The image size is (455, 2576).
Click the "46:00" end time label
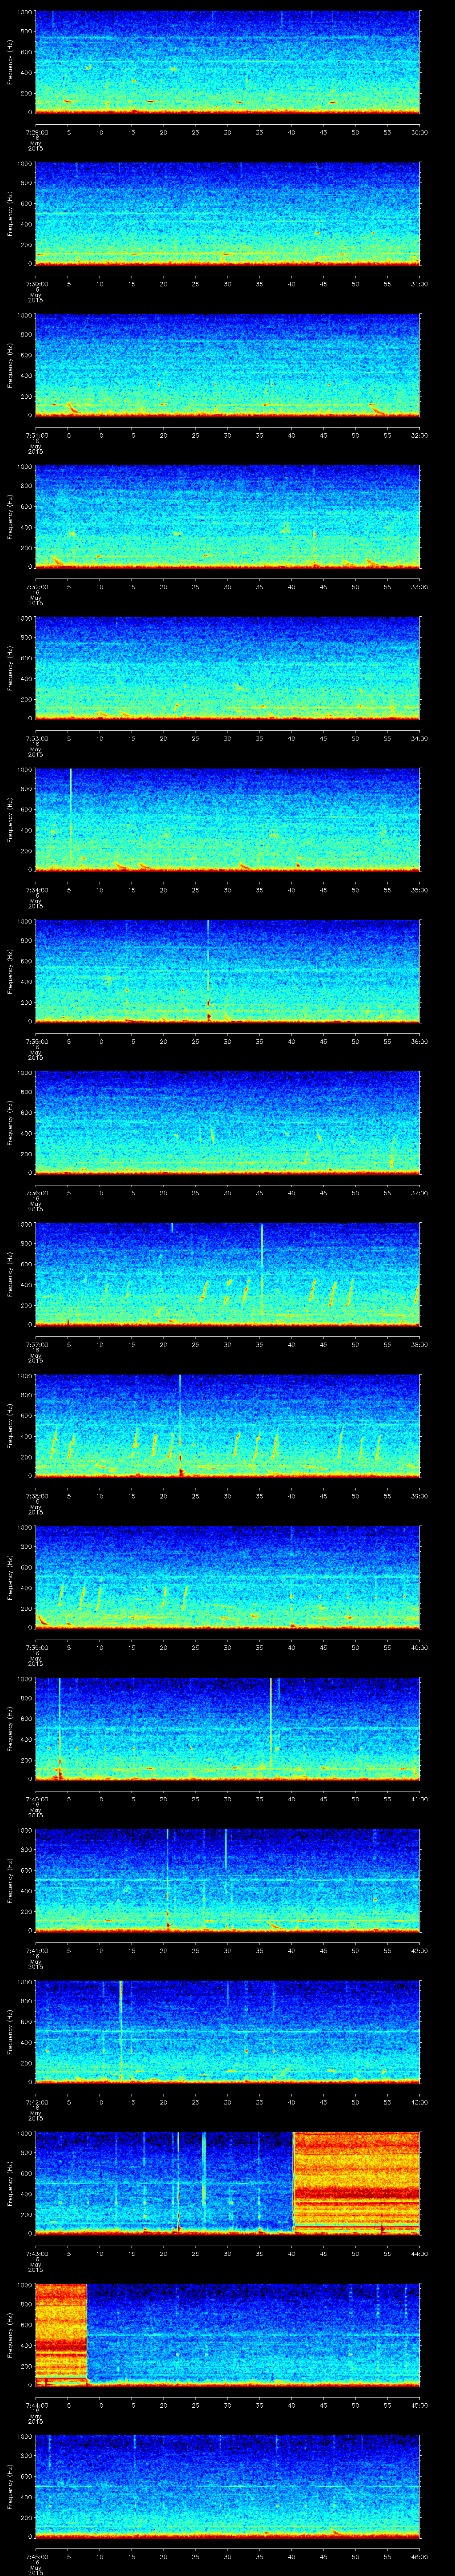coord(419,2556)
